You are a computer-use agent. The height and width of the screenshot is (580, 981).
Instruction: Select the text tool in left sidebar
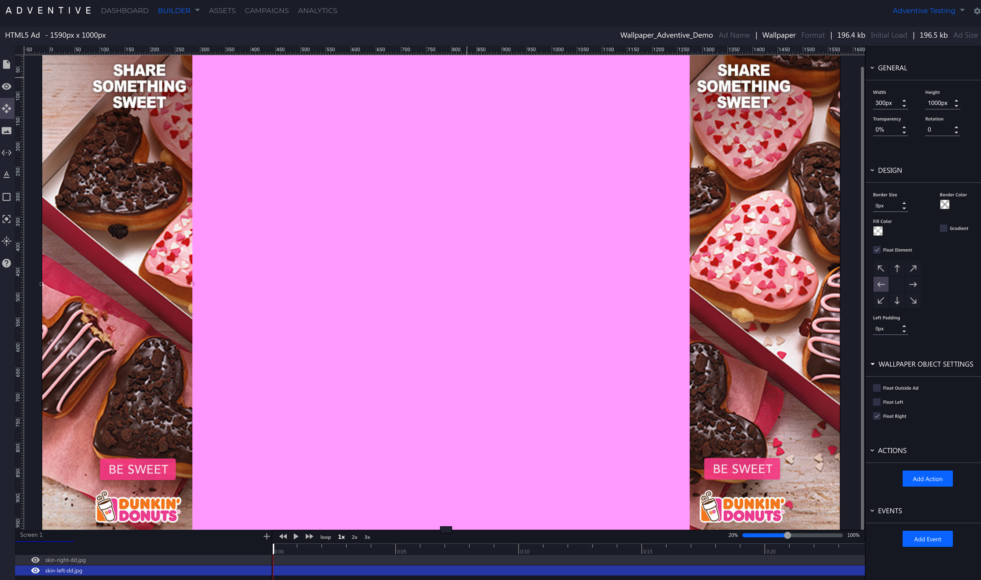(x=7, y=175)
